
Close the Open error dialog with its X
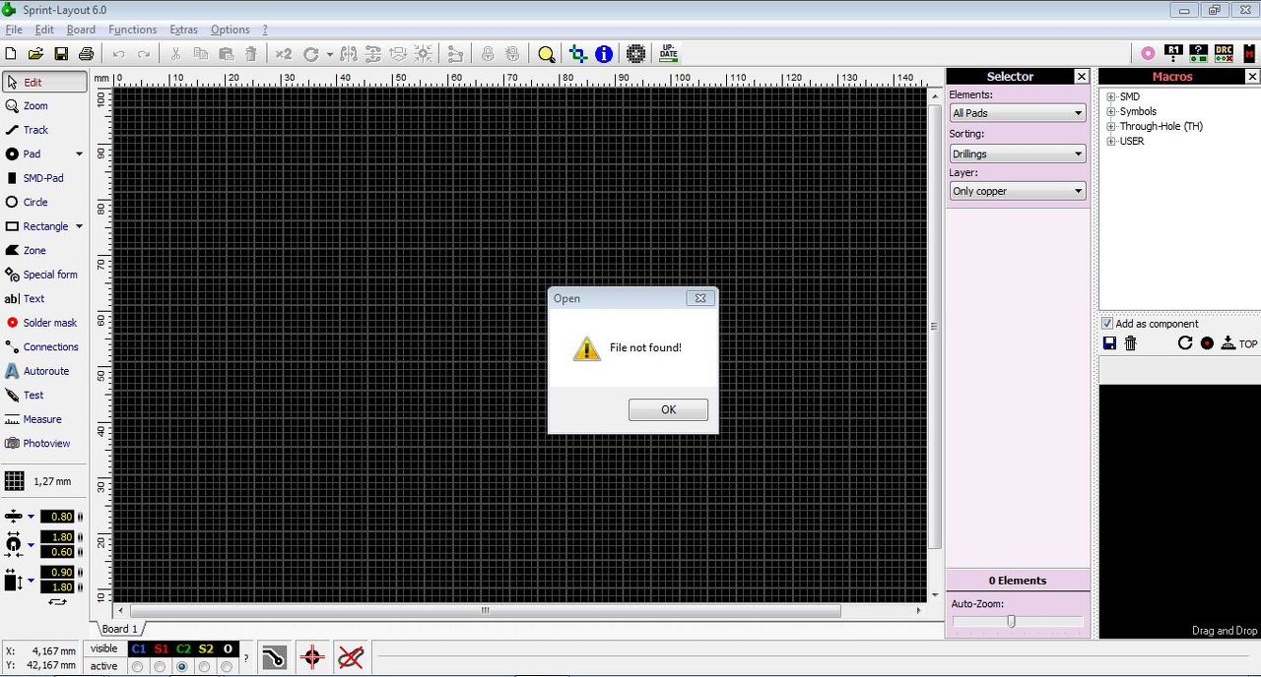(x=699, y=298)
